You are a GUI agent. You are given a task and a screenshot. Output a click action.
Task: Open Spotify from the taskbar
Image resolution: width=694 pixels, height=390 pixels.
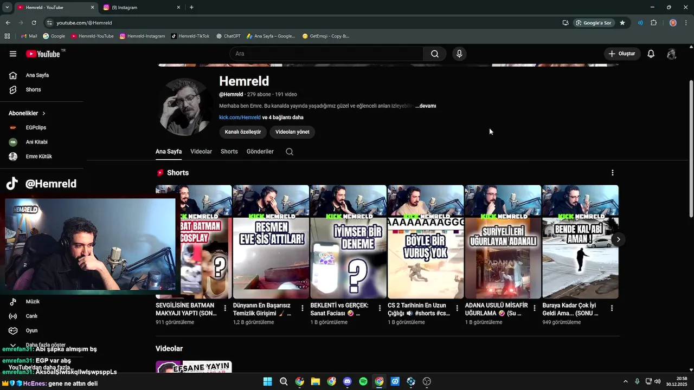tap(363, 381)
